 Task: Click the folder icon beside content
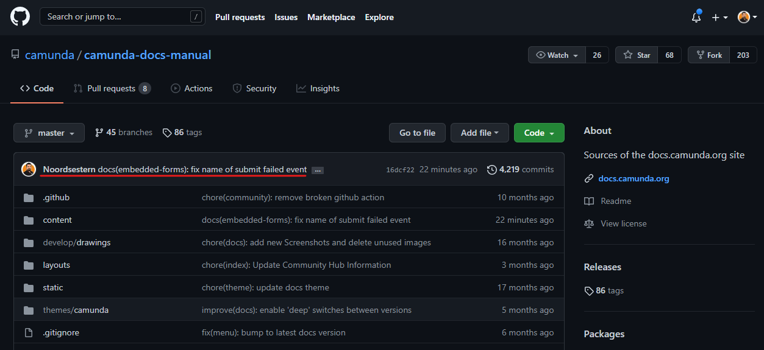click(x=28, y=220)
